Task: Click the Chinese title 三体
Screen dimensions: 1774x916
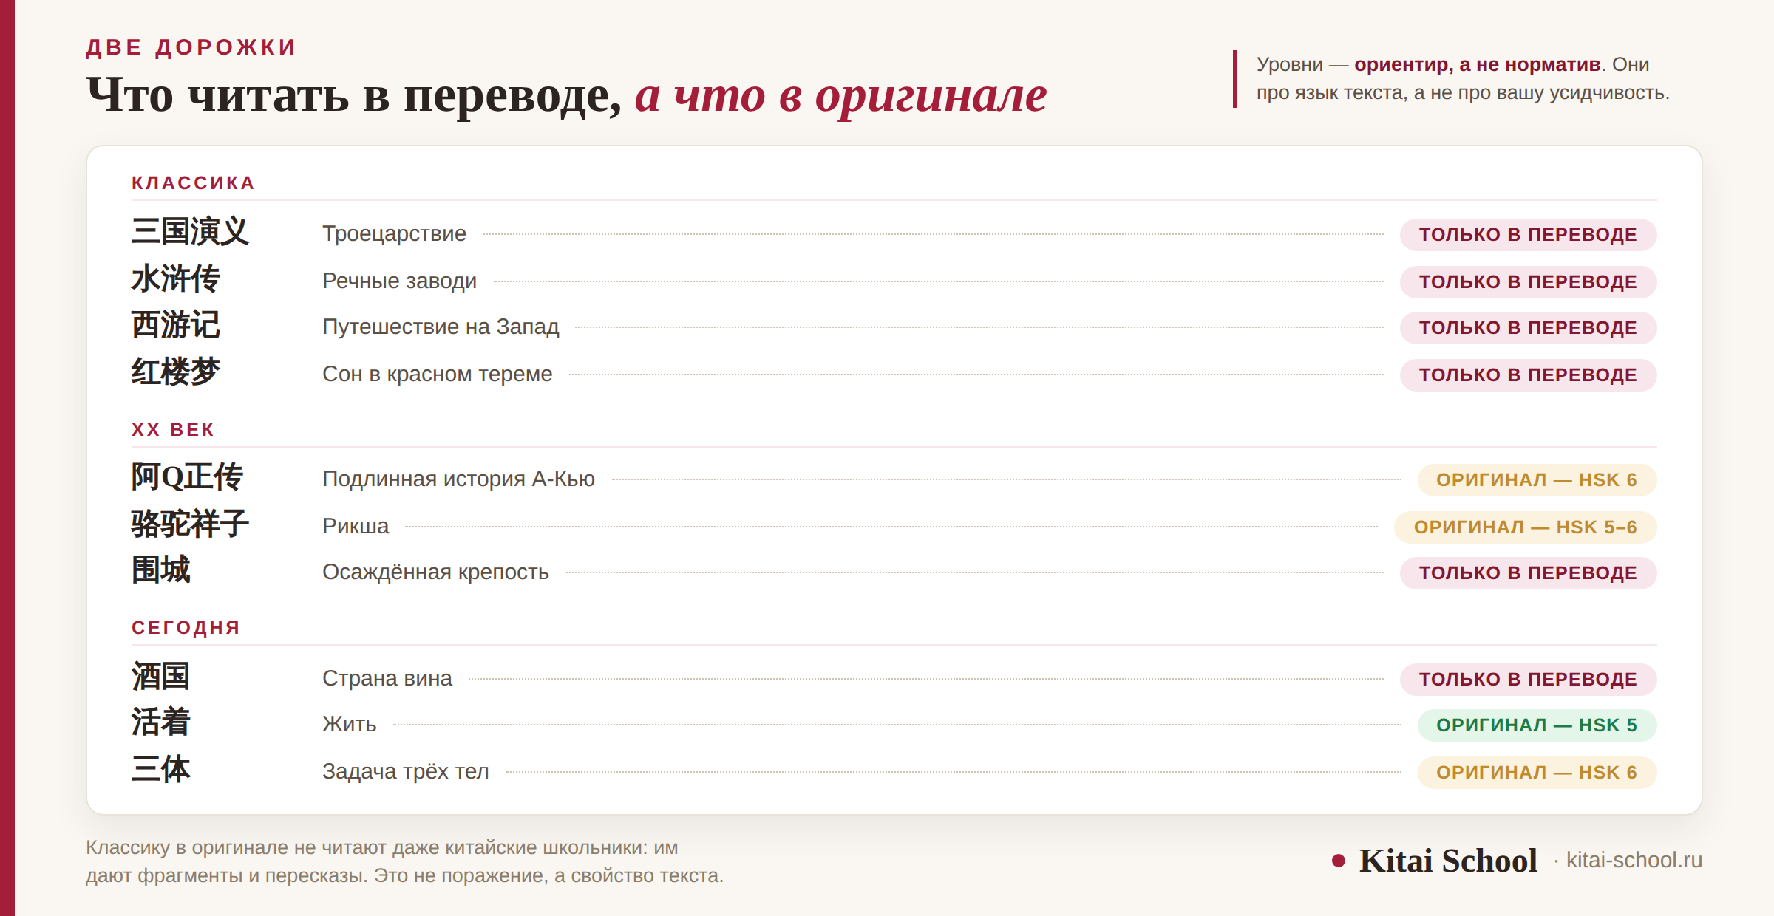Action: click(x=160, y=770)
